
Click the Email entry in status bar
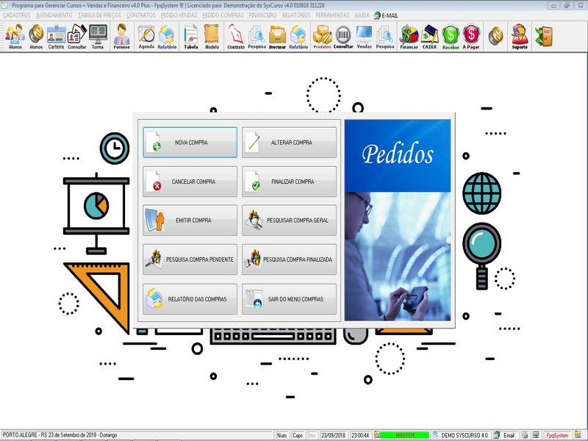506,435
